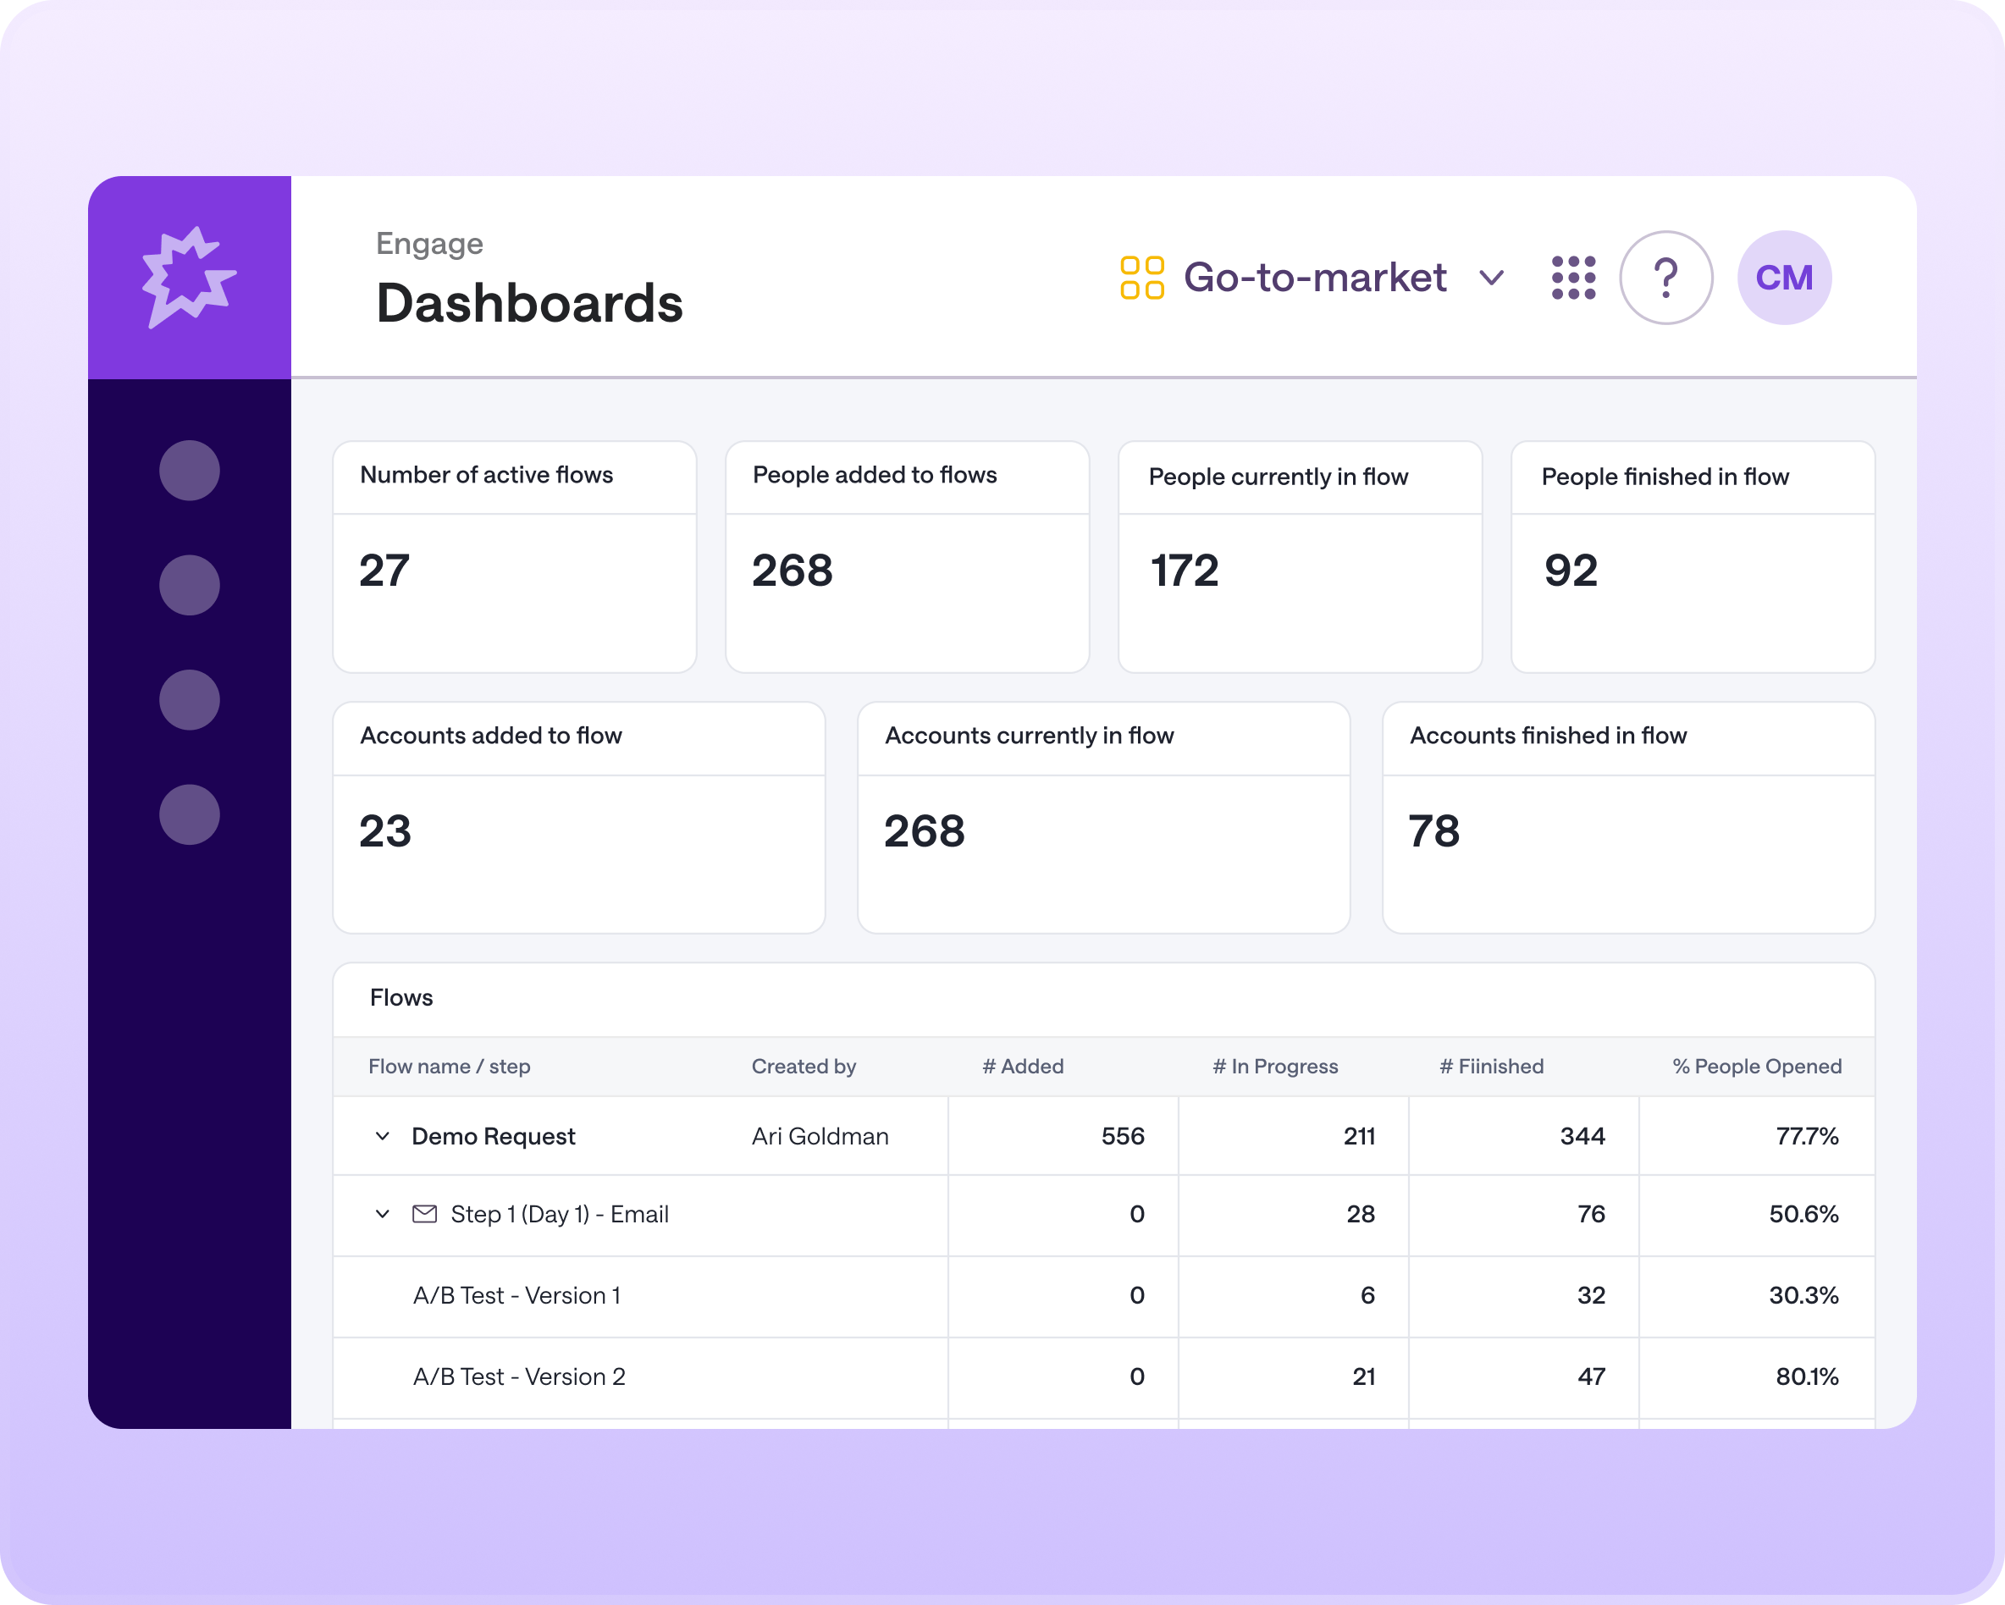Select A/B Test - Version 2 row
This screenshot has height=1605, width=2005.
pos(1104,1377)
